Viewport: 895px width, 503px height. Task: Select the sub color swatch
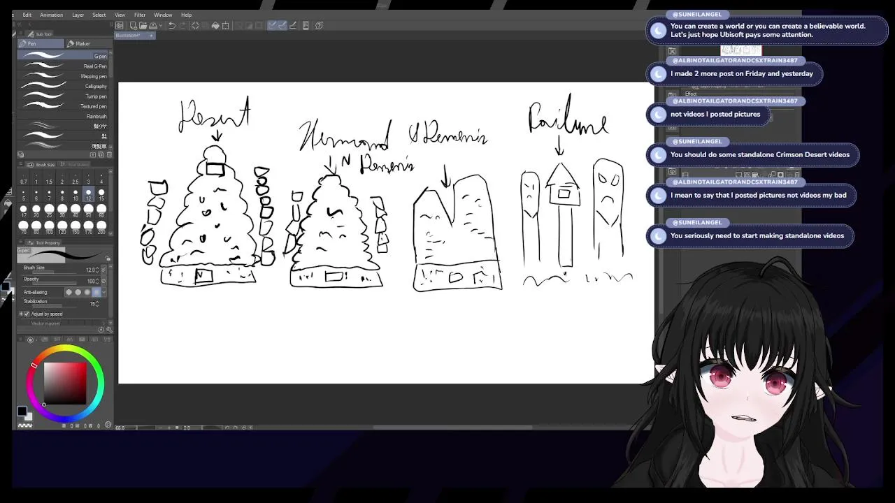(x=29, y=417)
